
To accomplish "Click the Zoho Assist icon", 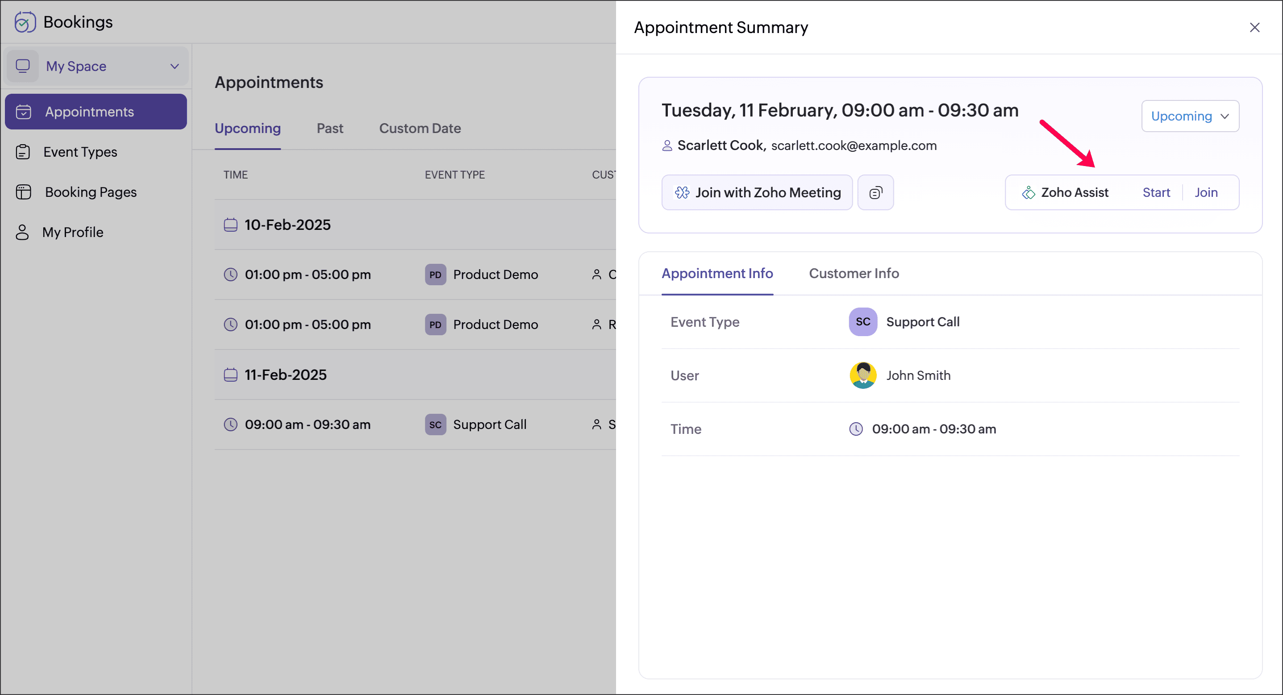I will (1028, 193).
